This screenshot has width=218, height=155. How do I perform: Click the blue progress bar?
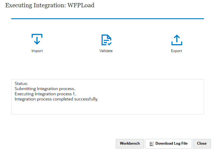(107, 19)
